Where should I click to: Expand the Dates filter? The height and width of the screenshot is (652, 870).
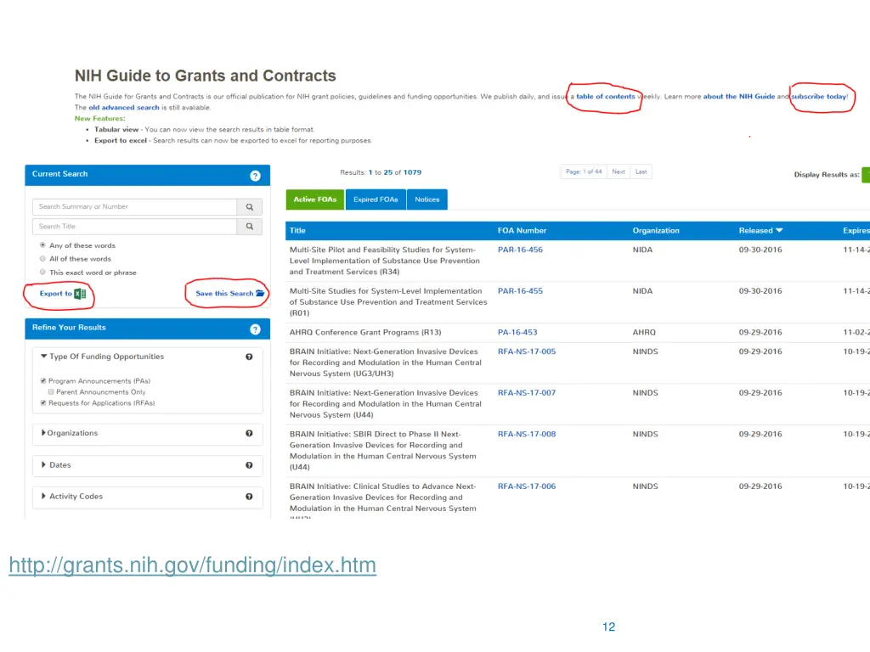tap(43, 464)
